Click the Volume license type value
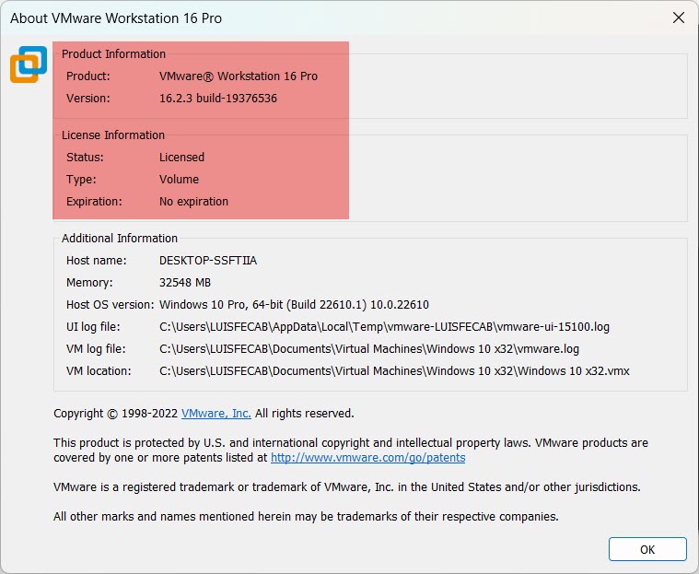This screenshot has height=574, width=699. (179, 180)
